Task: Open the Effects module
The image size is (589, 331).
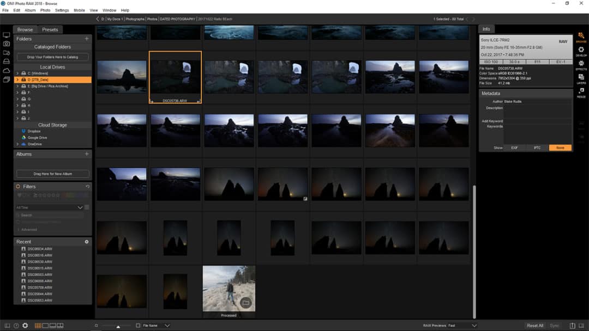Action: tap(581, 65)
